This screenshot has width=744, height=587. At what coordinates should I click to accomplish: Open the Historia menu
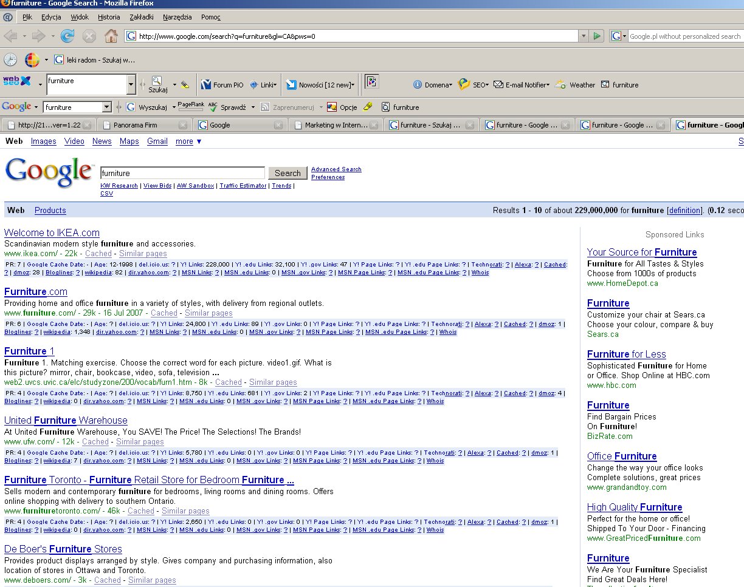109,17
